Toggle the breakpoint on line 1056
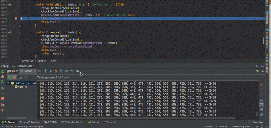Screen dimensions: 271x128 (16, 18)
